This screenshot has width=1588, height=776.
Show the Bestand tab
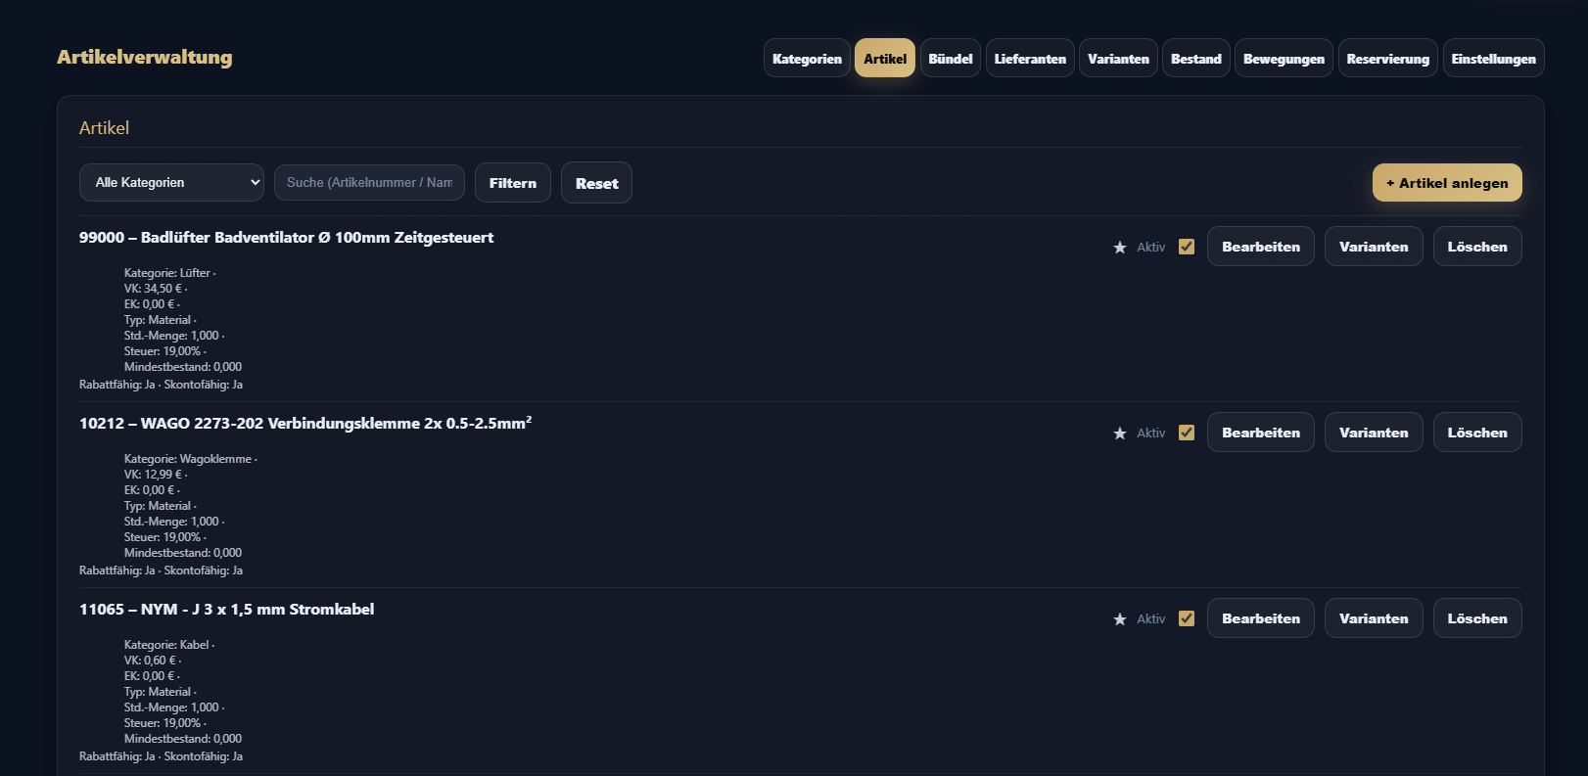[x=1196, y=58]
